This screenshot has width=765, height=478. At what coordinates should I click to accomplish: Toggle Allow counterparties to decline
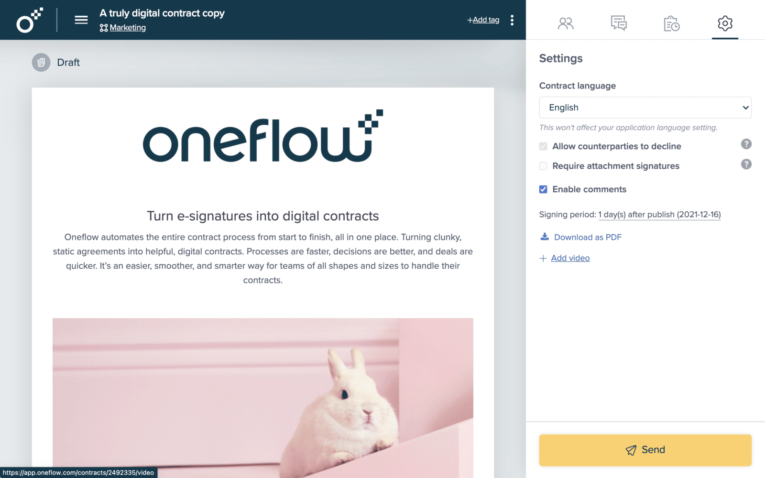click(543, 146)
